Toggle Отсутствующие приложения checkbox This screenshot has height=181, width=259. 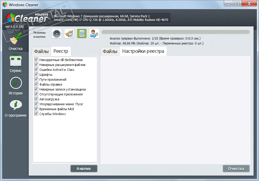36,94
